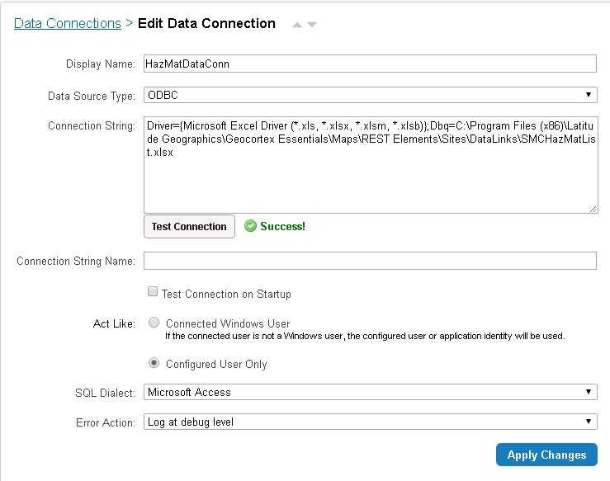The width and height of the screenshot is (610, 481).
Task: Click the Error Action label
Action: point(106,422)
